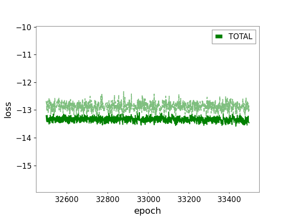Click the dark green solid loss curve
The width and height of the screenshot is (288, 216).
(x=148, y=120)
